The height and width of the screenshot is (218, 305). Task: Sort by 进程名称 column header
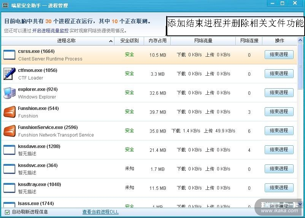click(58, 41)
